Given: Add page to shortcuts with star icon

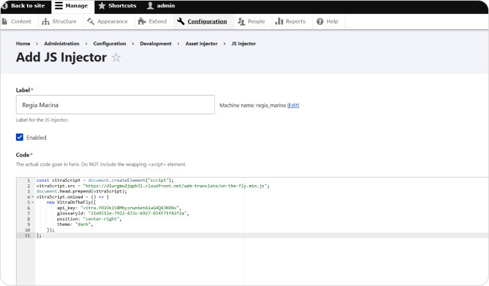Looking at the screenshot, I should pyautogui.click(x=116, y=57).
